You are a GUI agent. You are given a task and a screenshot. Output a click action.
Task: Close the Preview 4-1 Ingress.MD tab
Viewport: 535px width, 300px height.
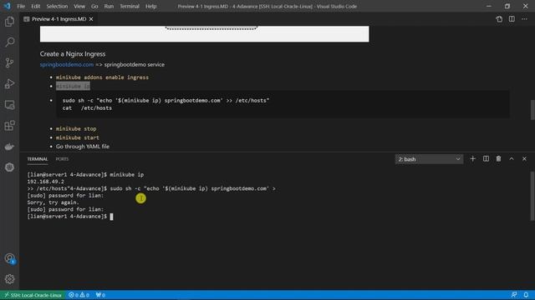click(x=91, y=19)
